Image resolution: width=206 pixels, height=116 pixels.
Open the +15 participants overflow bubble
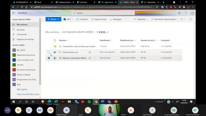pyautogui.click(x=7, y=110)
